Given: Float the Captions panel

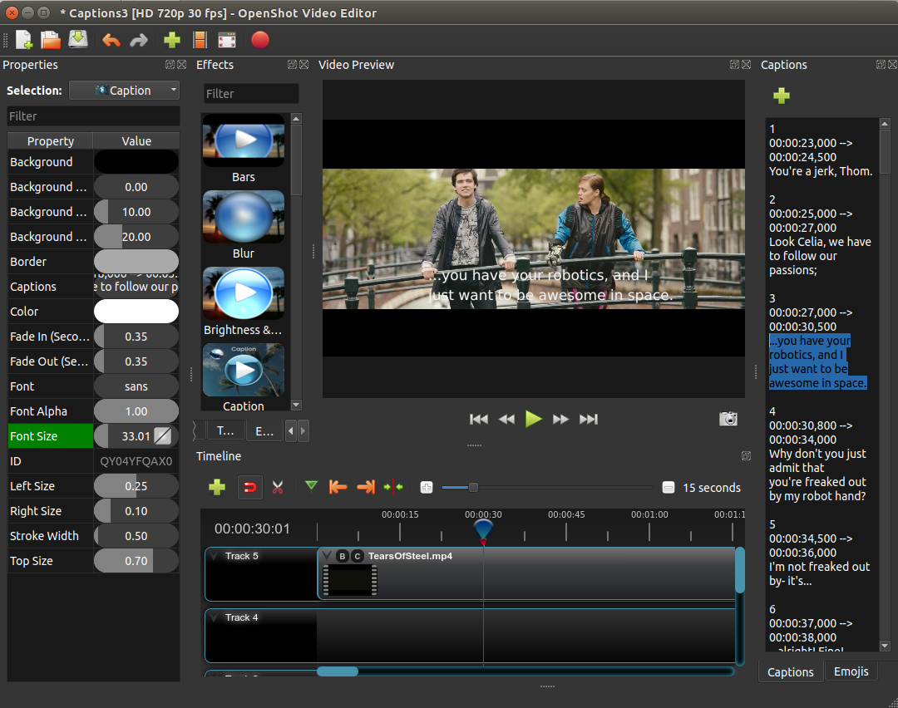Looking at the screenshot, I should click(881, 65).
